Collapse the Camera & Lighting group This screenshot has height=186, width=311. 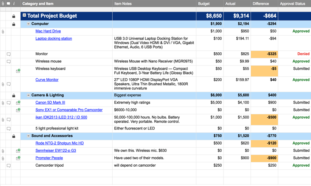[28, 95]
